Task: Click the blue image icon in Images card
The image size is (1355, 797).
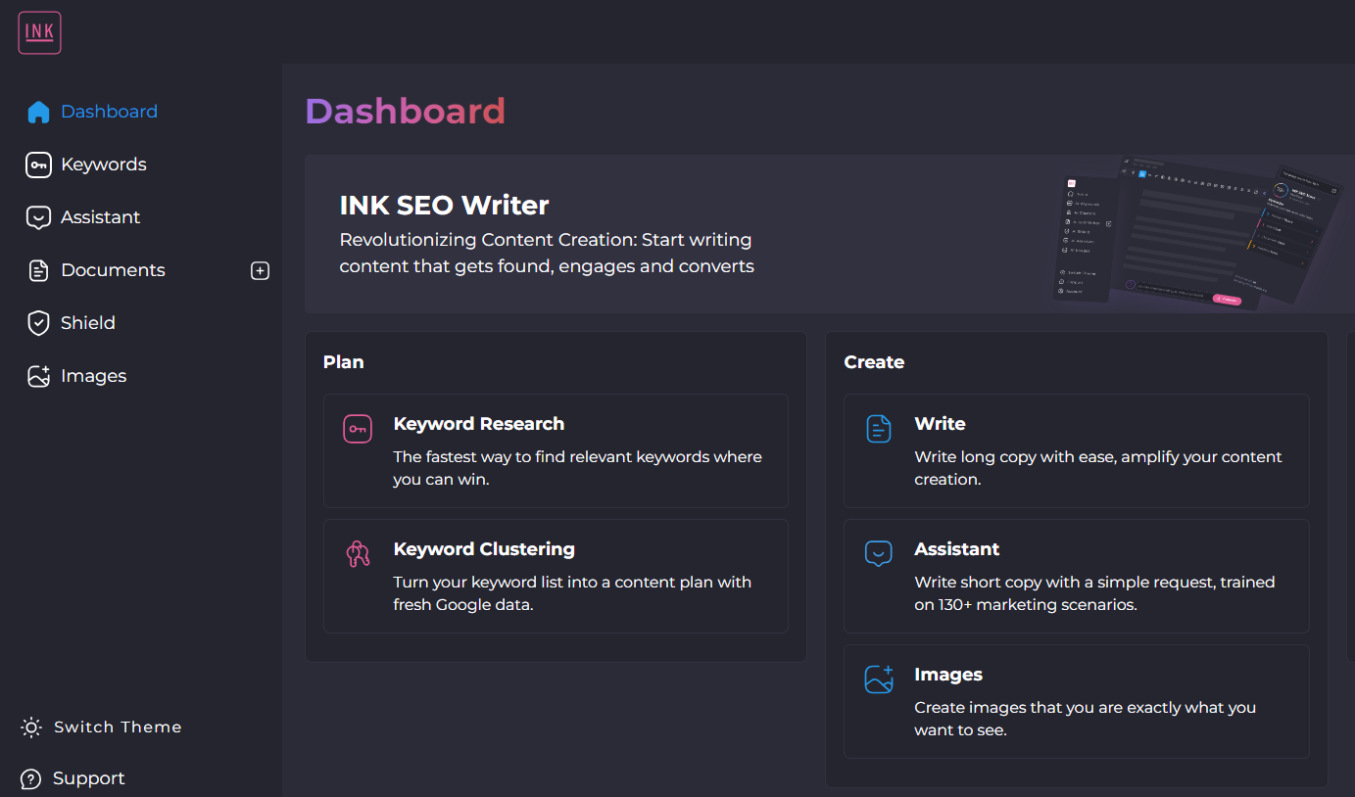Action: pyautogui.click(x=879, y=680)
